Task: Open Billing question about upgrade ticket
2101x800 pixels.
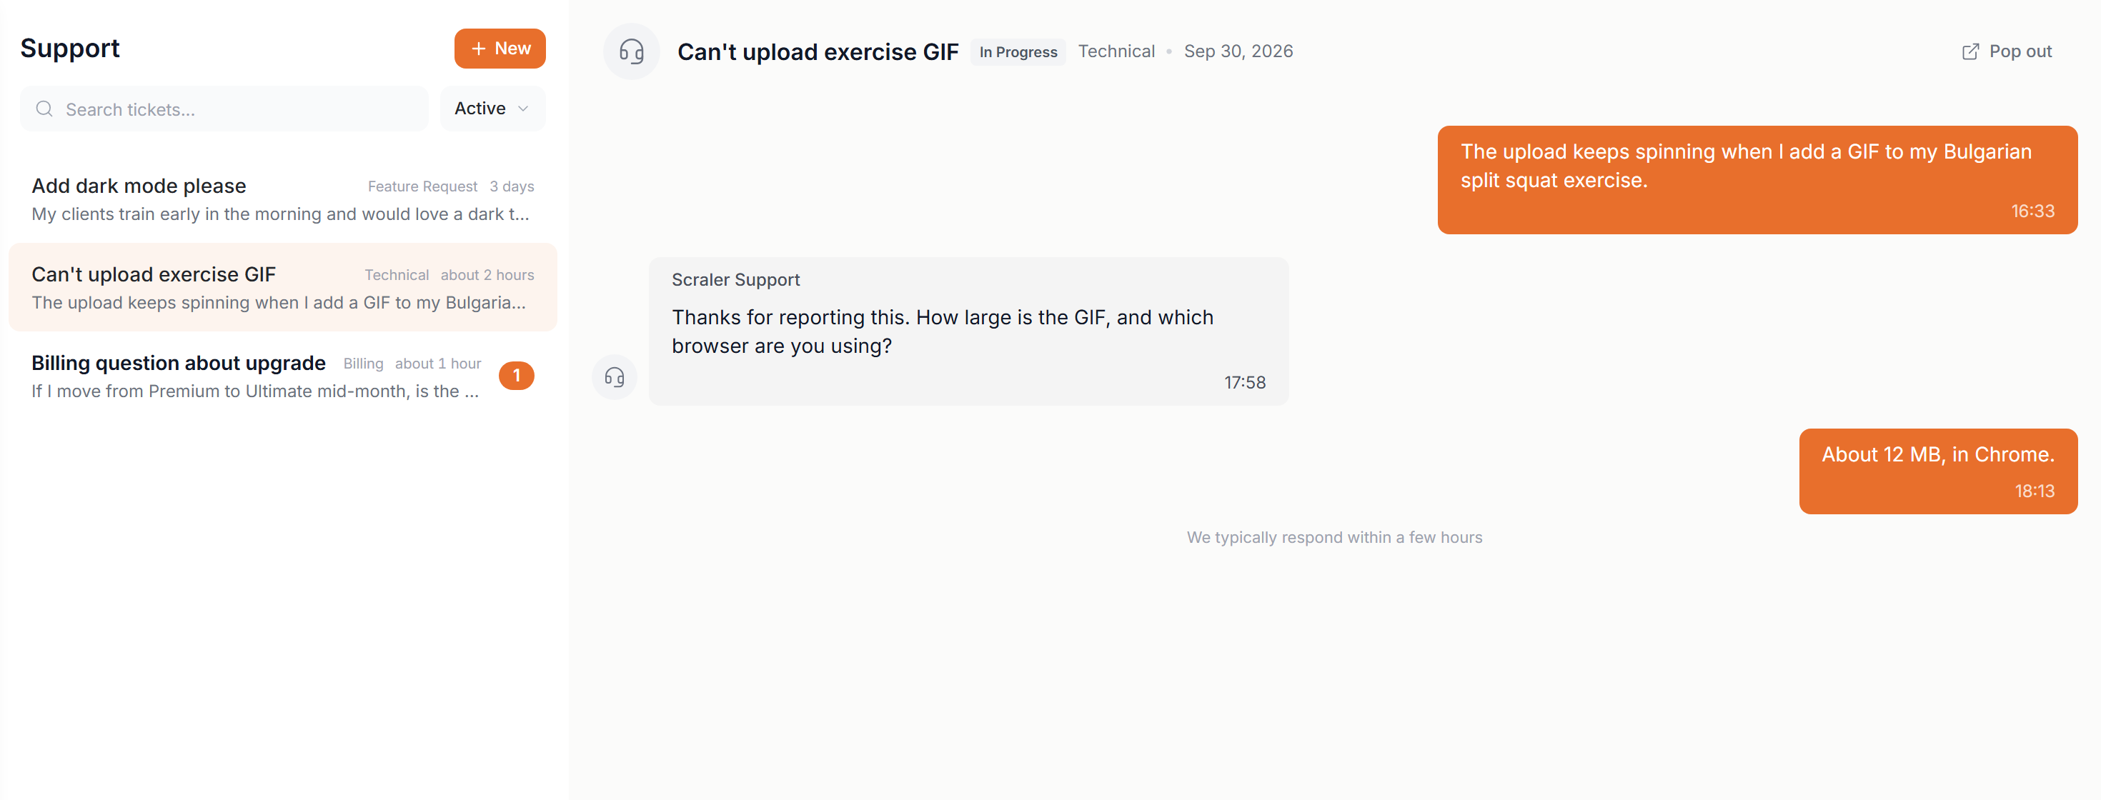Action: tap(283, 376)
